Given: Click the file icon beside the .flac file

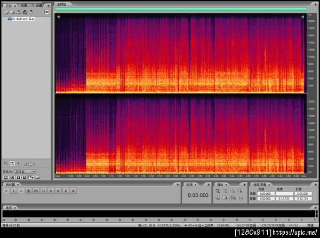Looking at the screenshot, I should coord(10,19).
